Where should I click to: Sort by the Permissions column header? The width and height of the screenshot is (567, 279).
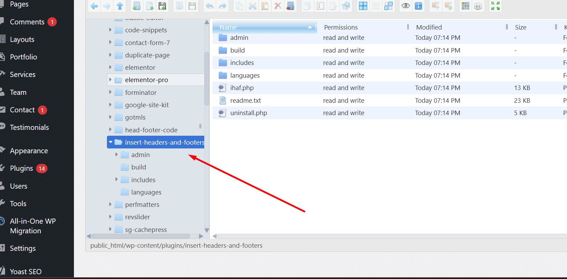click(364, 27)
